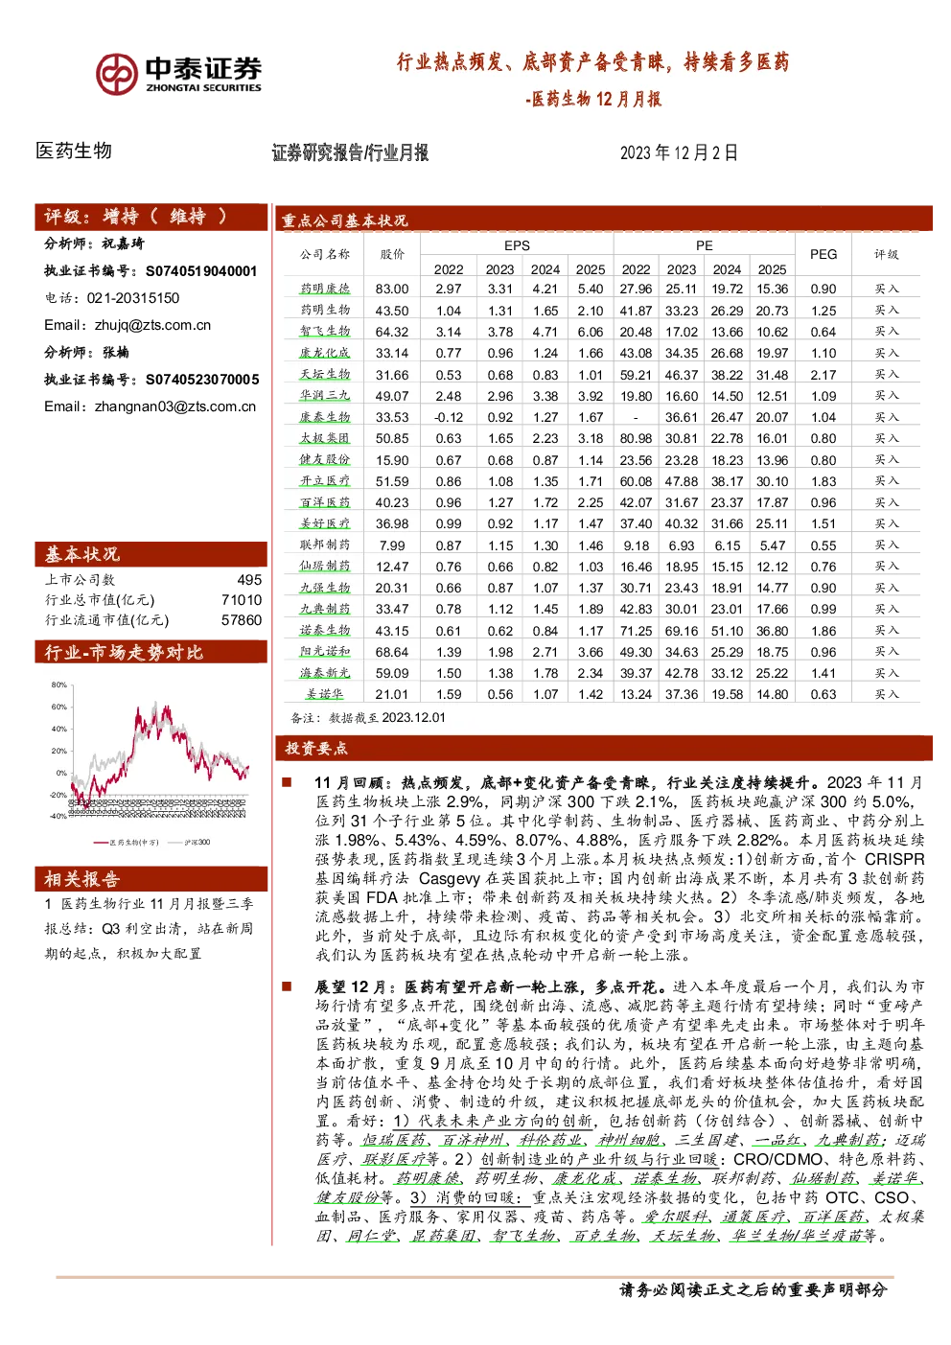Click the 评级:增持(维持) rating header

click(151, 217)
